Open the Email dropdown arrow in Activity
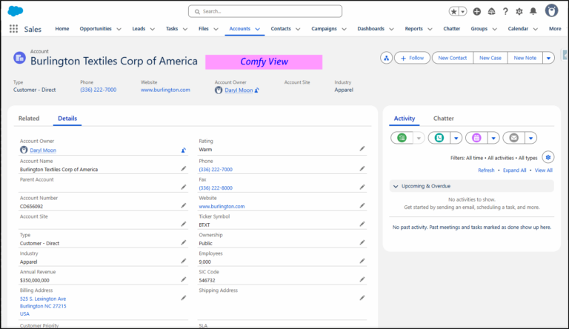 click(531, 138)
